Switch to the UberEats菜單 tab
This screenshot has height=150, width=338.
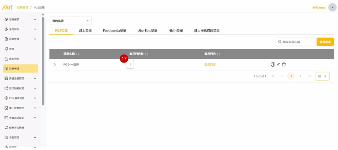pyautogui.click(x=147, y=31)
